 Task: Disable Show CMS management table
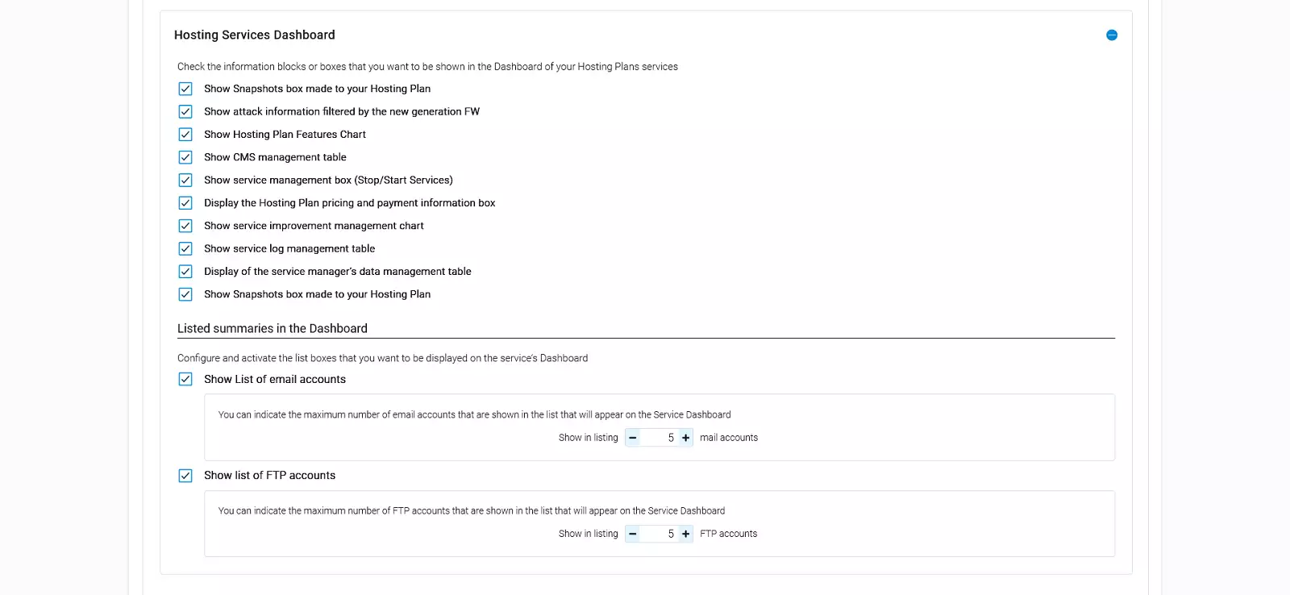185,157
